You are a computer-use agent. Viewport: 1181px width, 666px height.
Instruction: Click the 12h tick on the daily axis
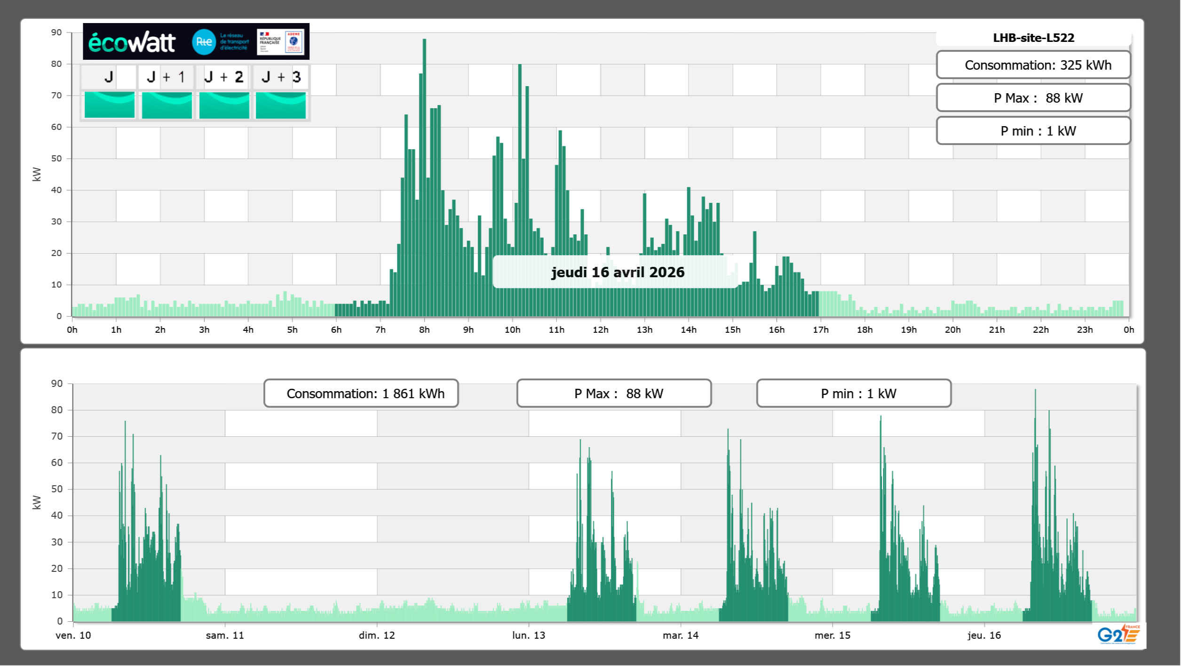tap(600, 329)
